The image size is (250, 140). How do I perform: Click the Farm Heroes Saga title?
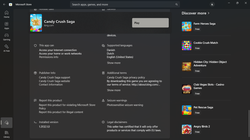click(x=204, y=24)
